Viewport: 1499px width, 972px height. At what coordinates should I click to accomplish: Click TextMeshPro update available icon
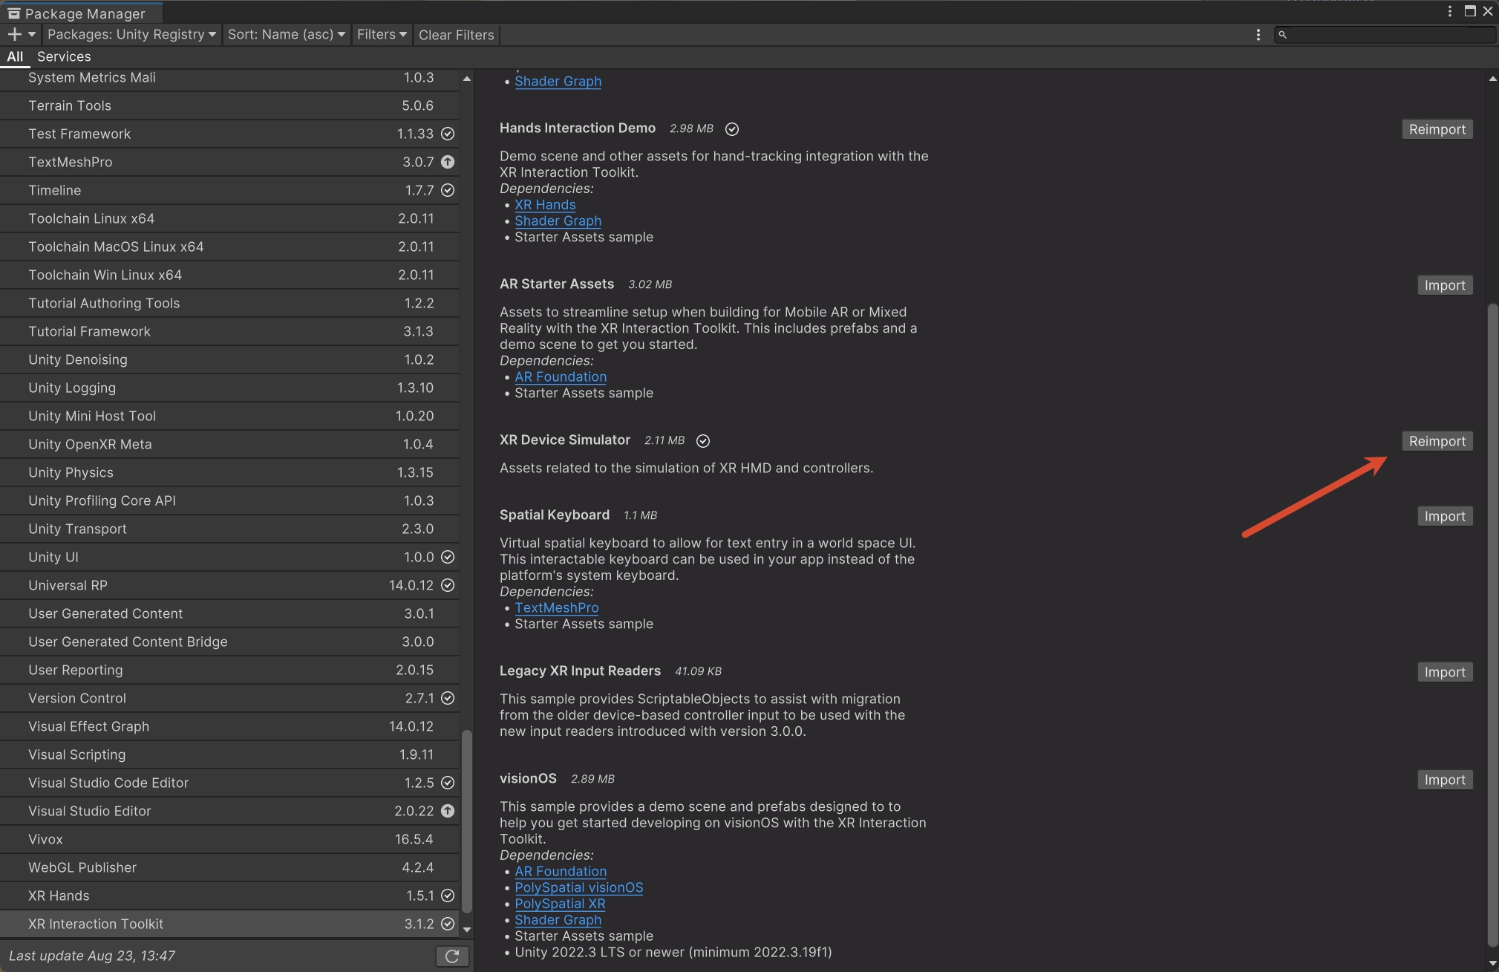(448, 162)
